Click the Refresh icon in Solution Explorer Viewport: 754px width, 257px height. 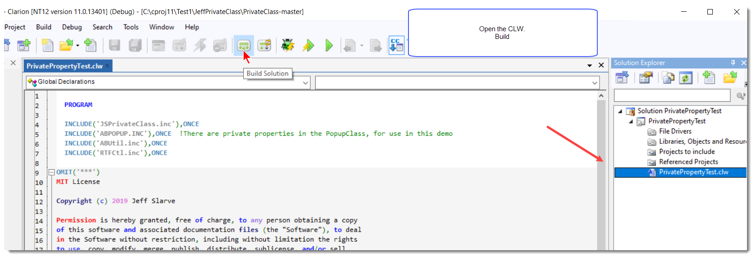coord(686,78)
